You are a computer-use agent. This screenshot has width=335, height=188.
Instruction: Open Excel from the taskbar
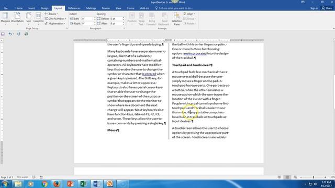(83, 184)
